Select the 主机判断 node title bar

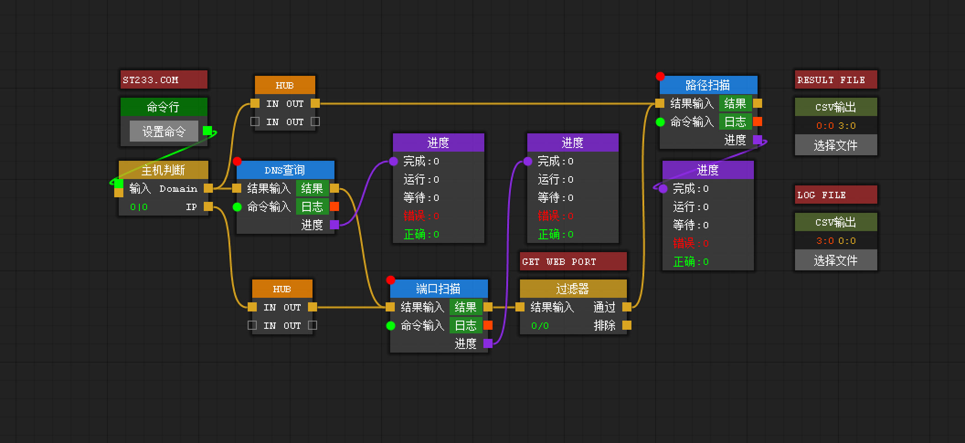pos(163,170)
